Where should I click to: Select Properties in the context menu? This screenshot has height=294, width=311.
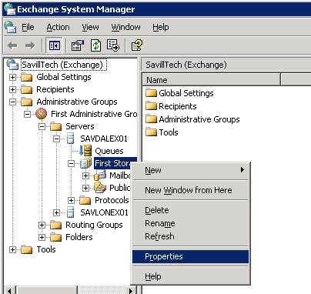click(x=190, y=256)
